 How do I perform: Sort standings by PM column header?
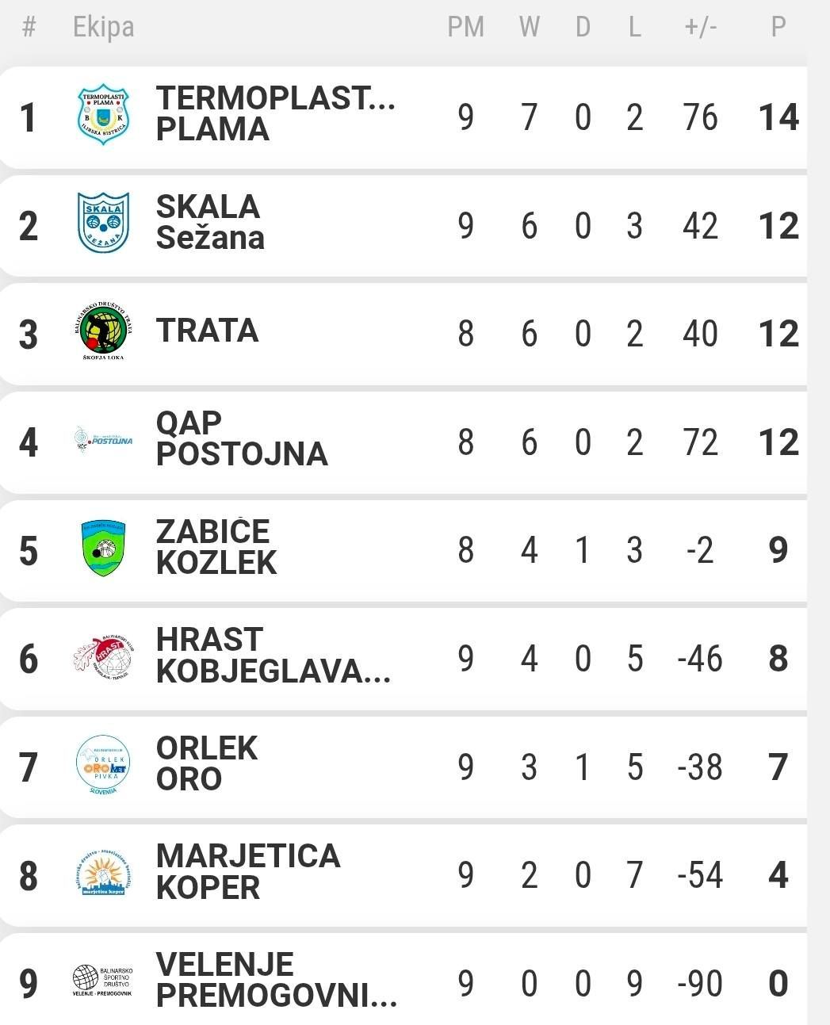(x=465, y=27)
